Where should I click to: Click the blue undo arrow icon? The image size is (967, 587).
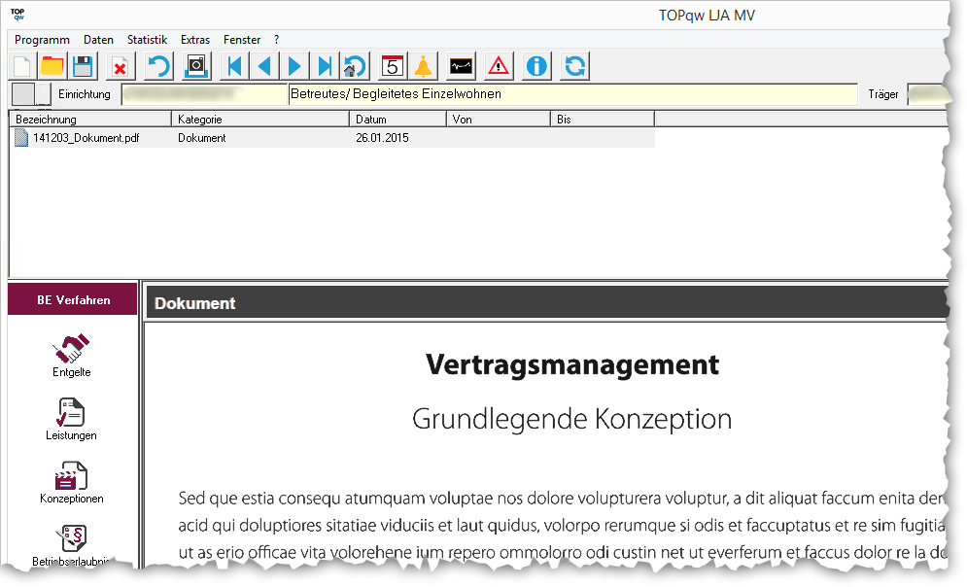[158, 66]
